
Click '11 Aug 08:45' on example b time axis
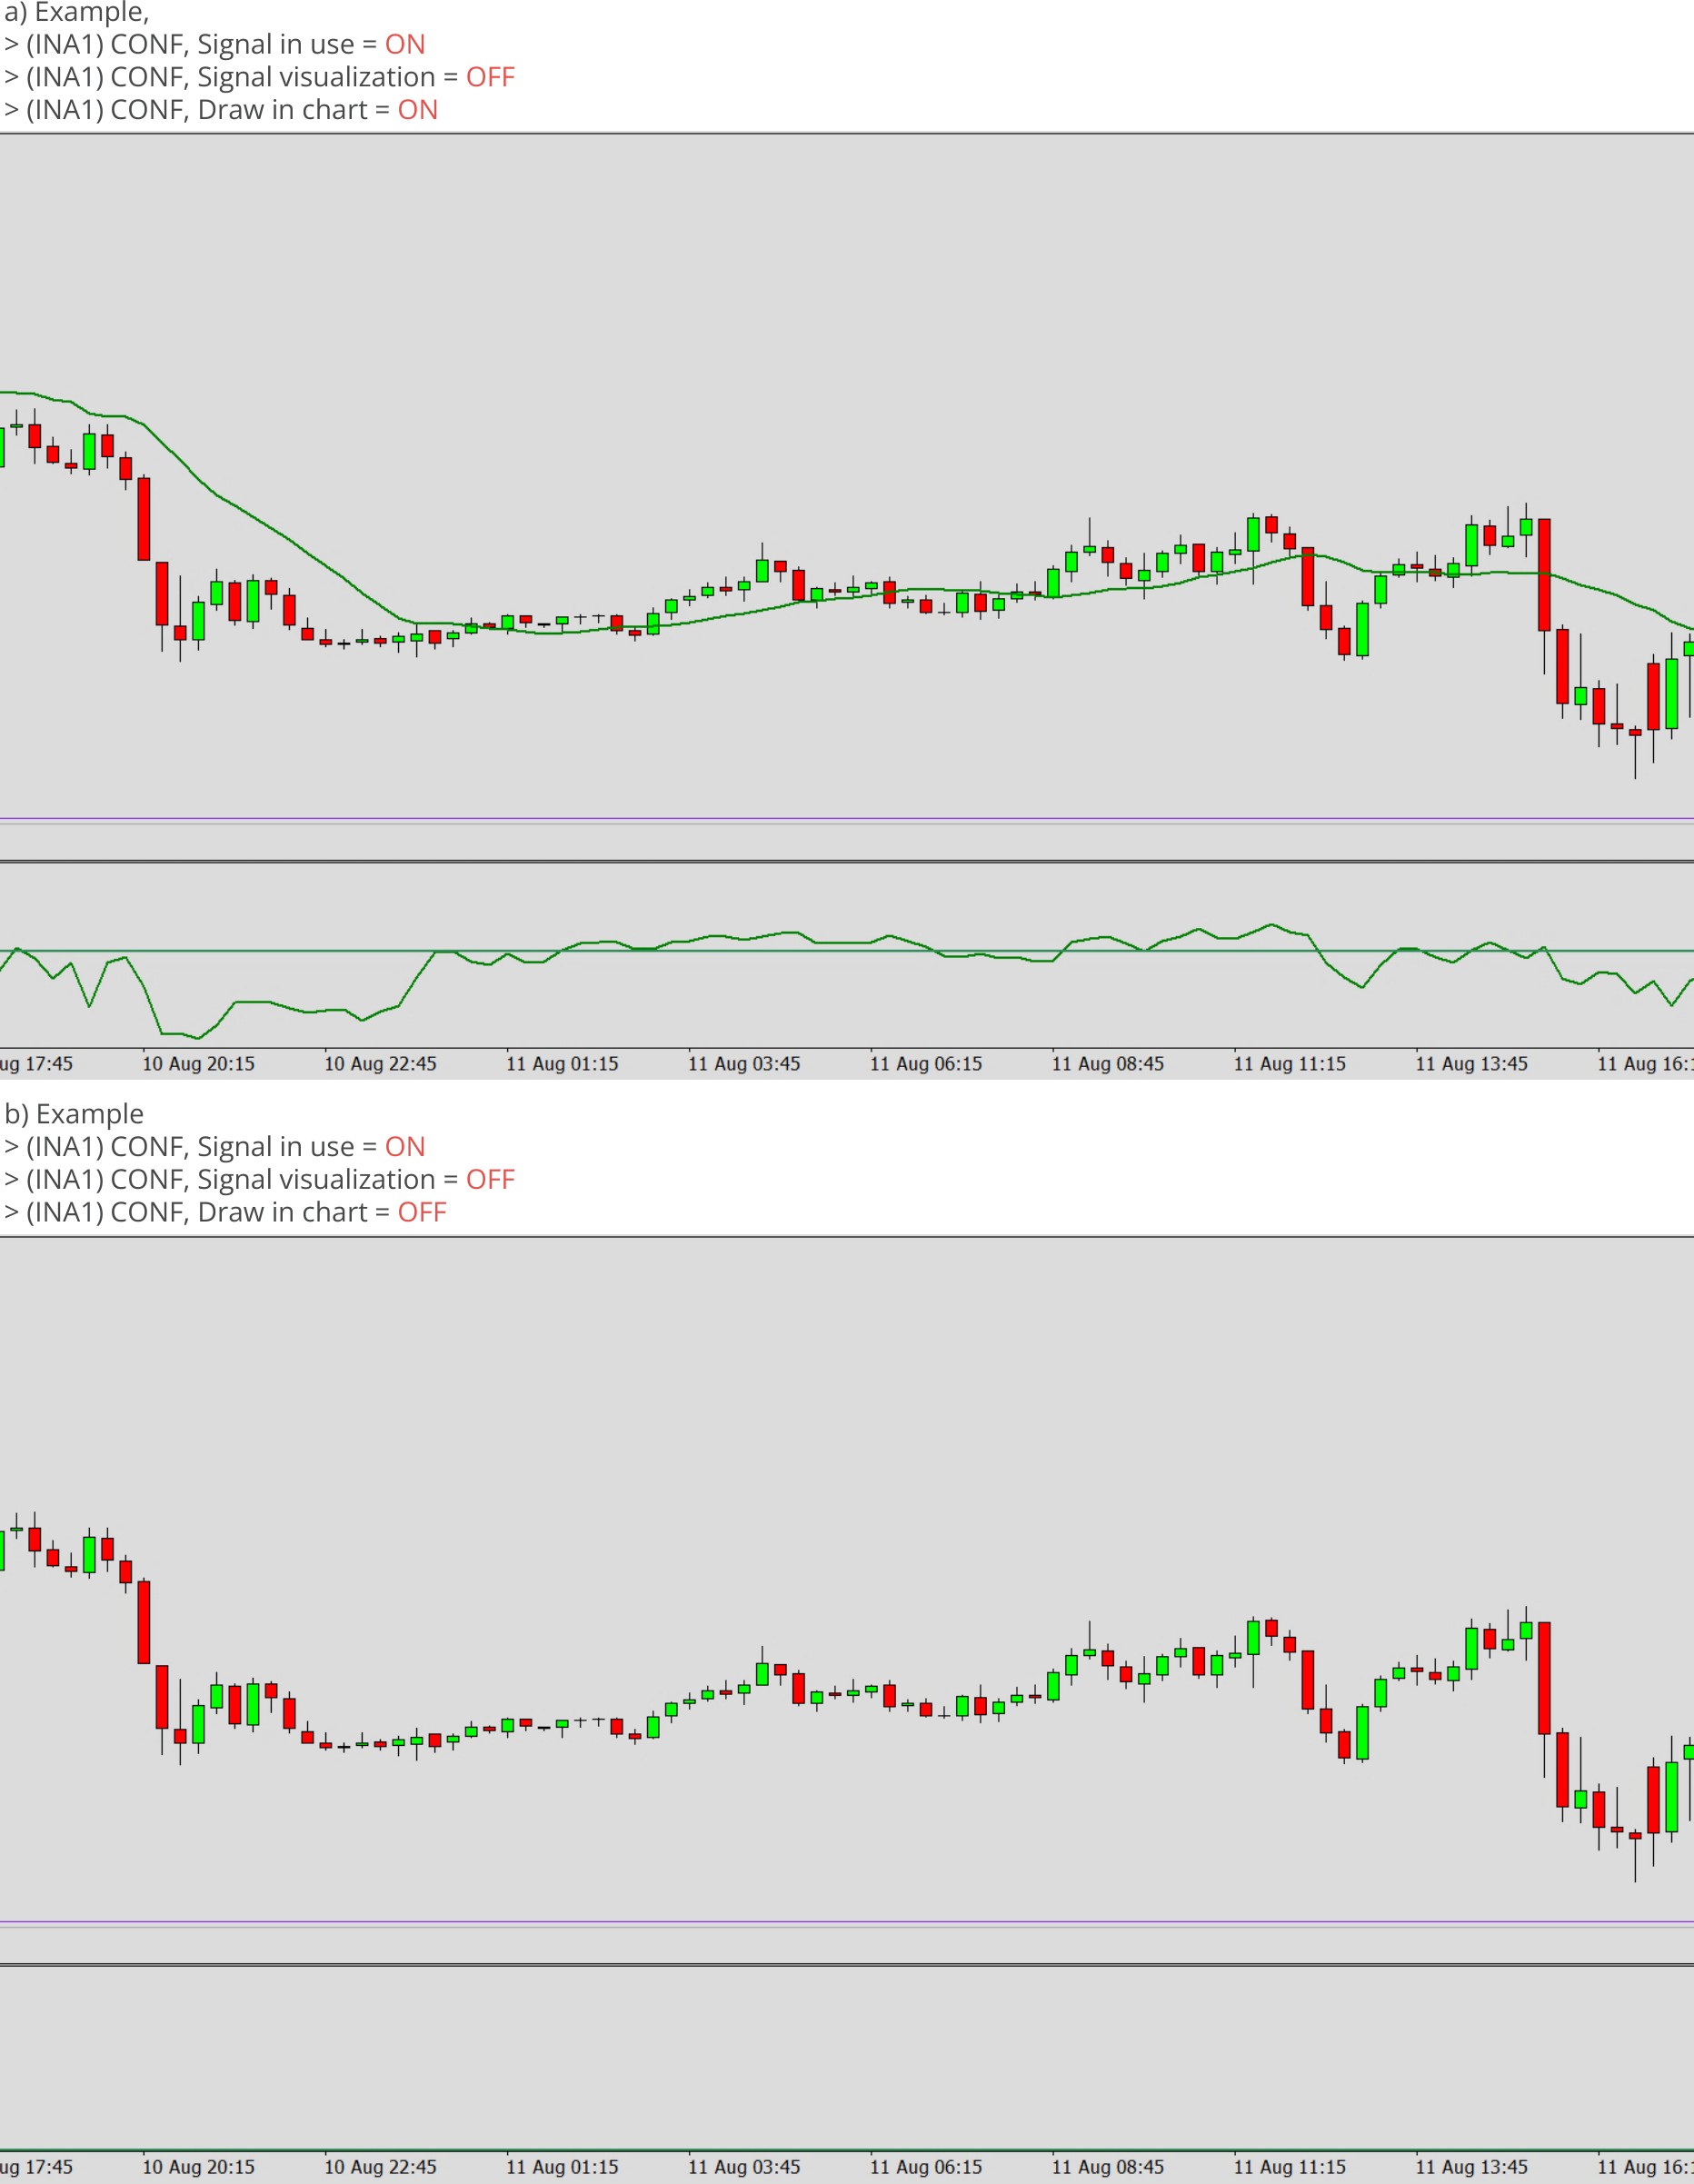click(1108, 2167)
